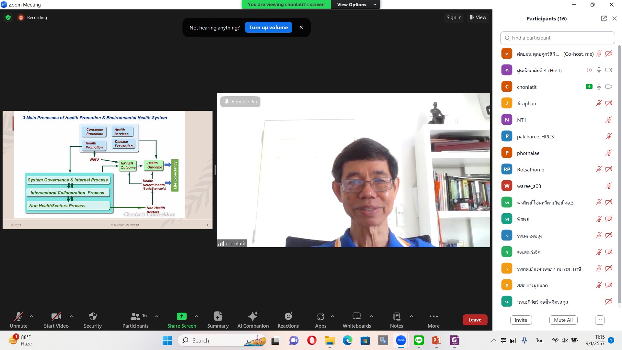Toggle microphone for the Host participant
The image size is (622, 350).
pyautogui.click(x=599, y=70)
